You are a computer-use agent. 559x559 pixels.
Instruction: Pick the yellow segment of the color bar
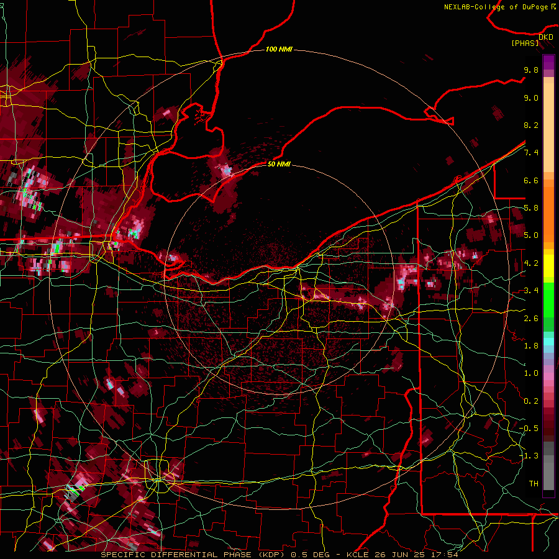(x=548, y=266)
